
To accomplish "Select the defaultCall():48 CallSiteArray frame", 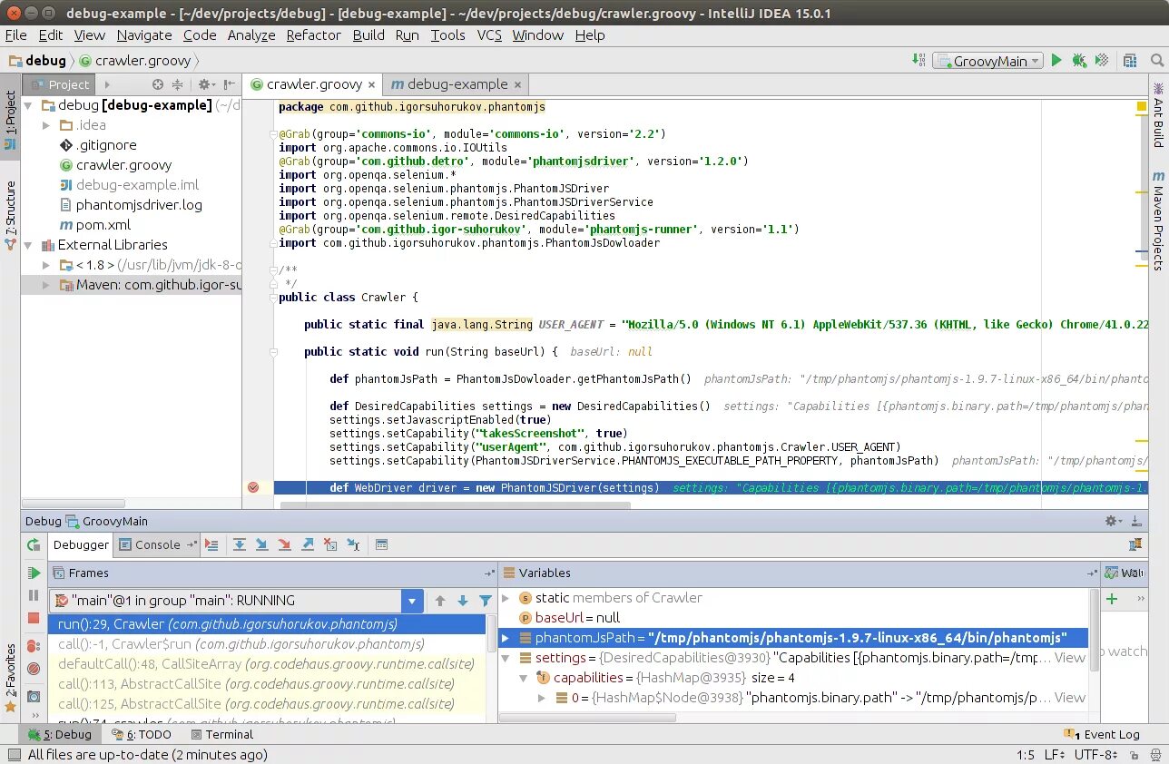I will tap(266, 664).
